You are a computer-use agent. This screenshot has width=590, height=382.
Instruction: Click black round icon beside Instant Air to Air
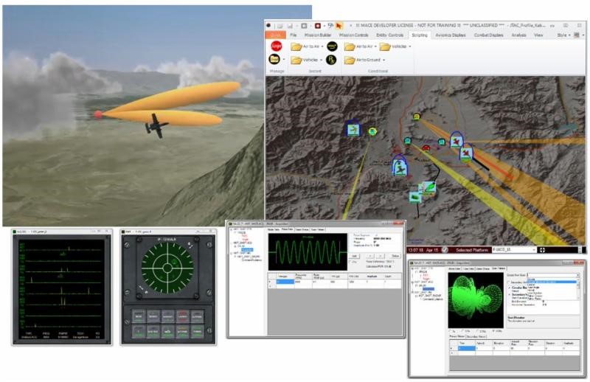(332, 46)
